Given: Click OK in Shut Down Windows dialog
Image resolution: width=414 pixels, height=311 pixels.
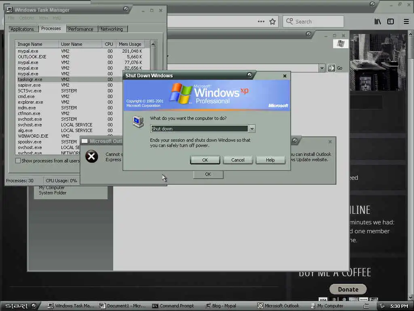Looking at the screenshot, I should pyautogui.click(x=205, y=160).
